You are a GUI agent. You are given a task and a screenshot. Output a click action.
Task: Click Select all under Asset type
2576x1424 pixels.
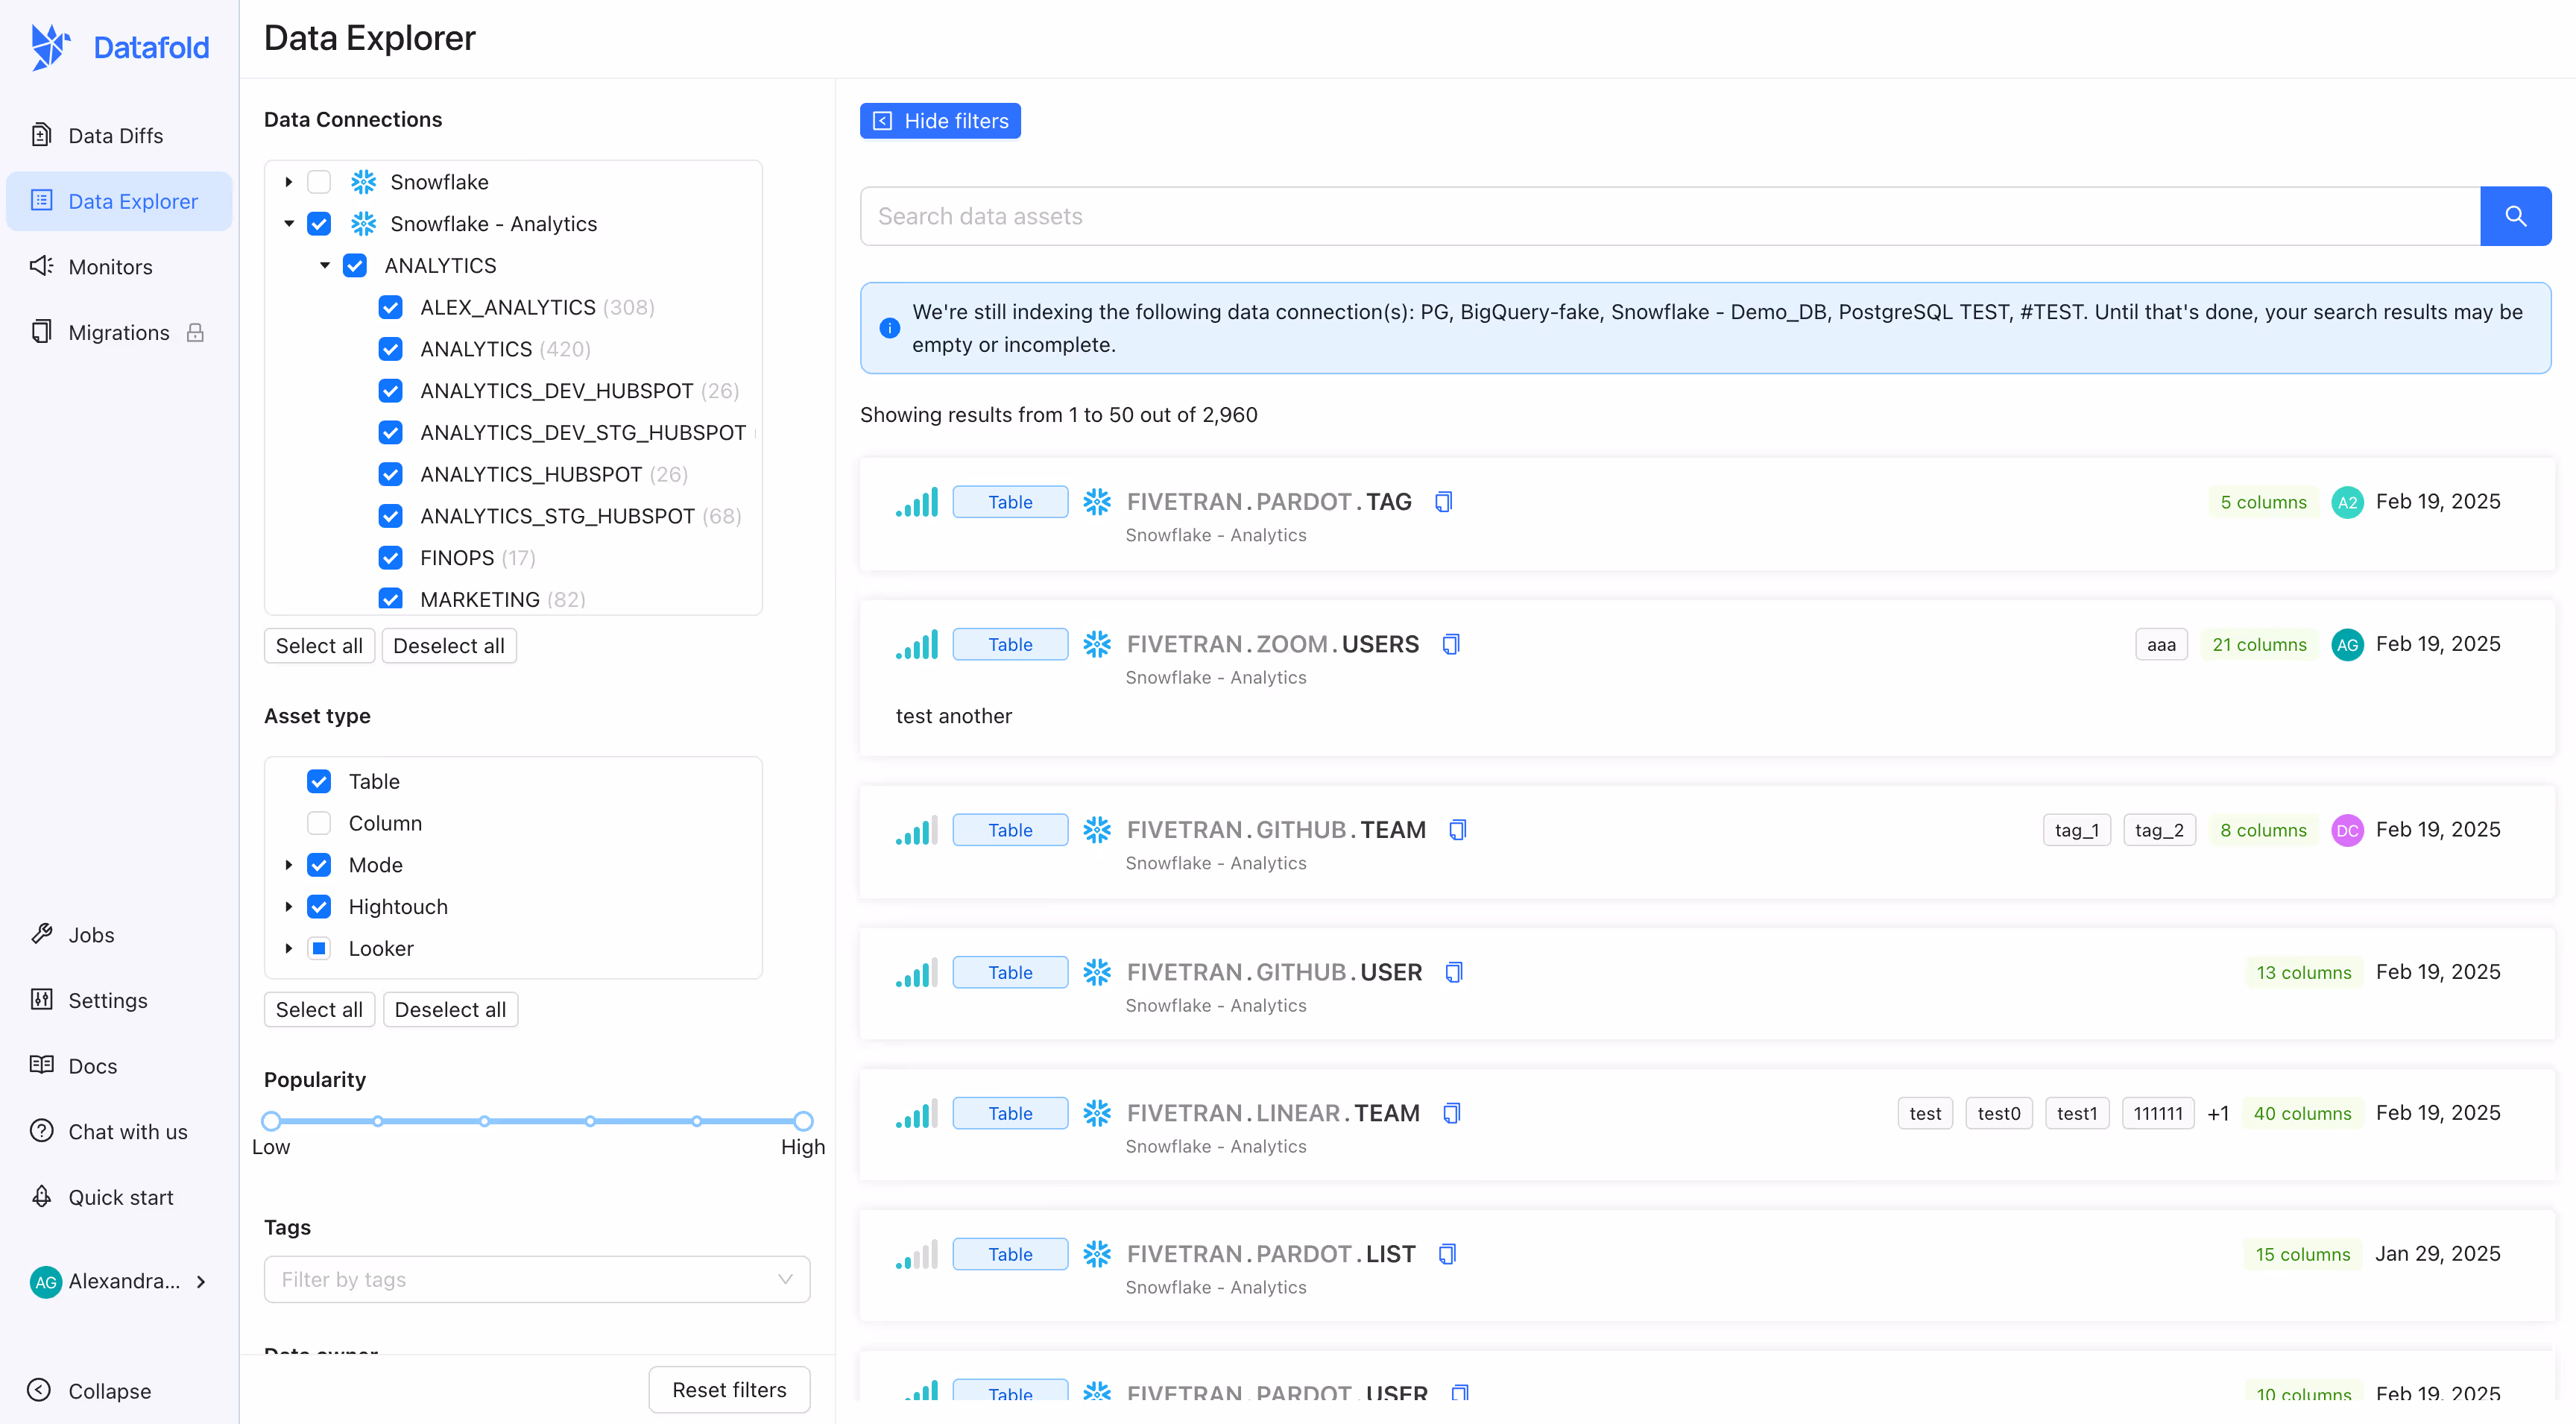click(319, 1010)
